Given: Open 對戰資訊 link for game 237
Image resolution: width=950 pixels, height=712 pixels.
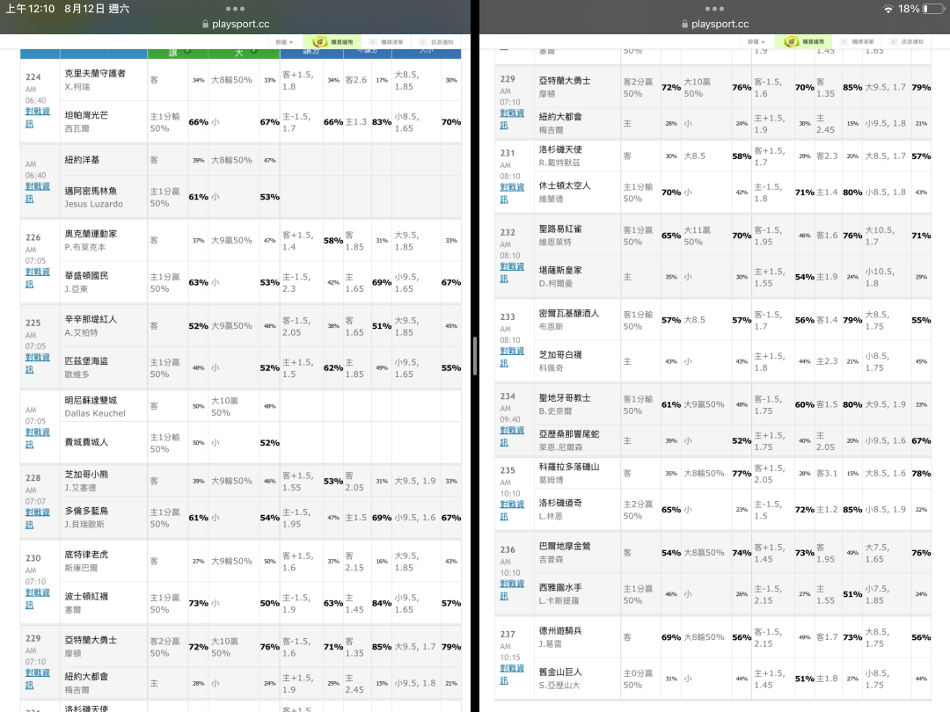Looking at the screenshot, I should 512,674.
